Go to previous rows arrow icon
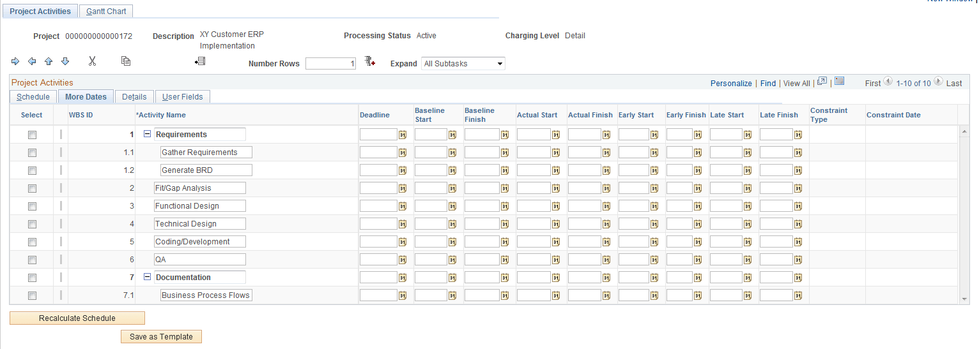 [x=888, y=82]
